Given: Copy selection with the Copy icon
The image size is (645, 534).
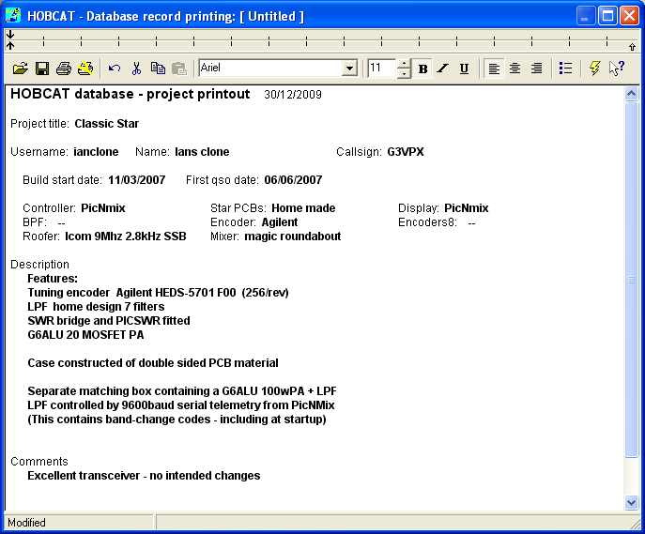Looking at the screenshot, I should click(x=157, y=69).
